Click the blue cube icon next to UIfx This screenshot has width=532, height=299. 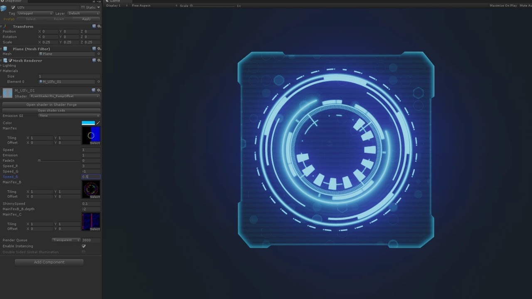pyautogui.click(x=4, y=7)
